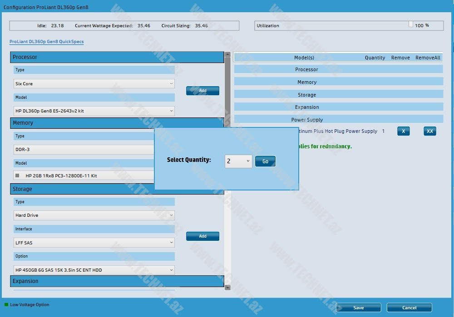Open the ProLiant DL360p Gen8 QuickSpecs link
Viewport: 454px width, 317px height.
[x=46, y=42]
